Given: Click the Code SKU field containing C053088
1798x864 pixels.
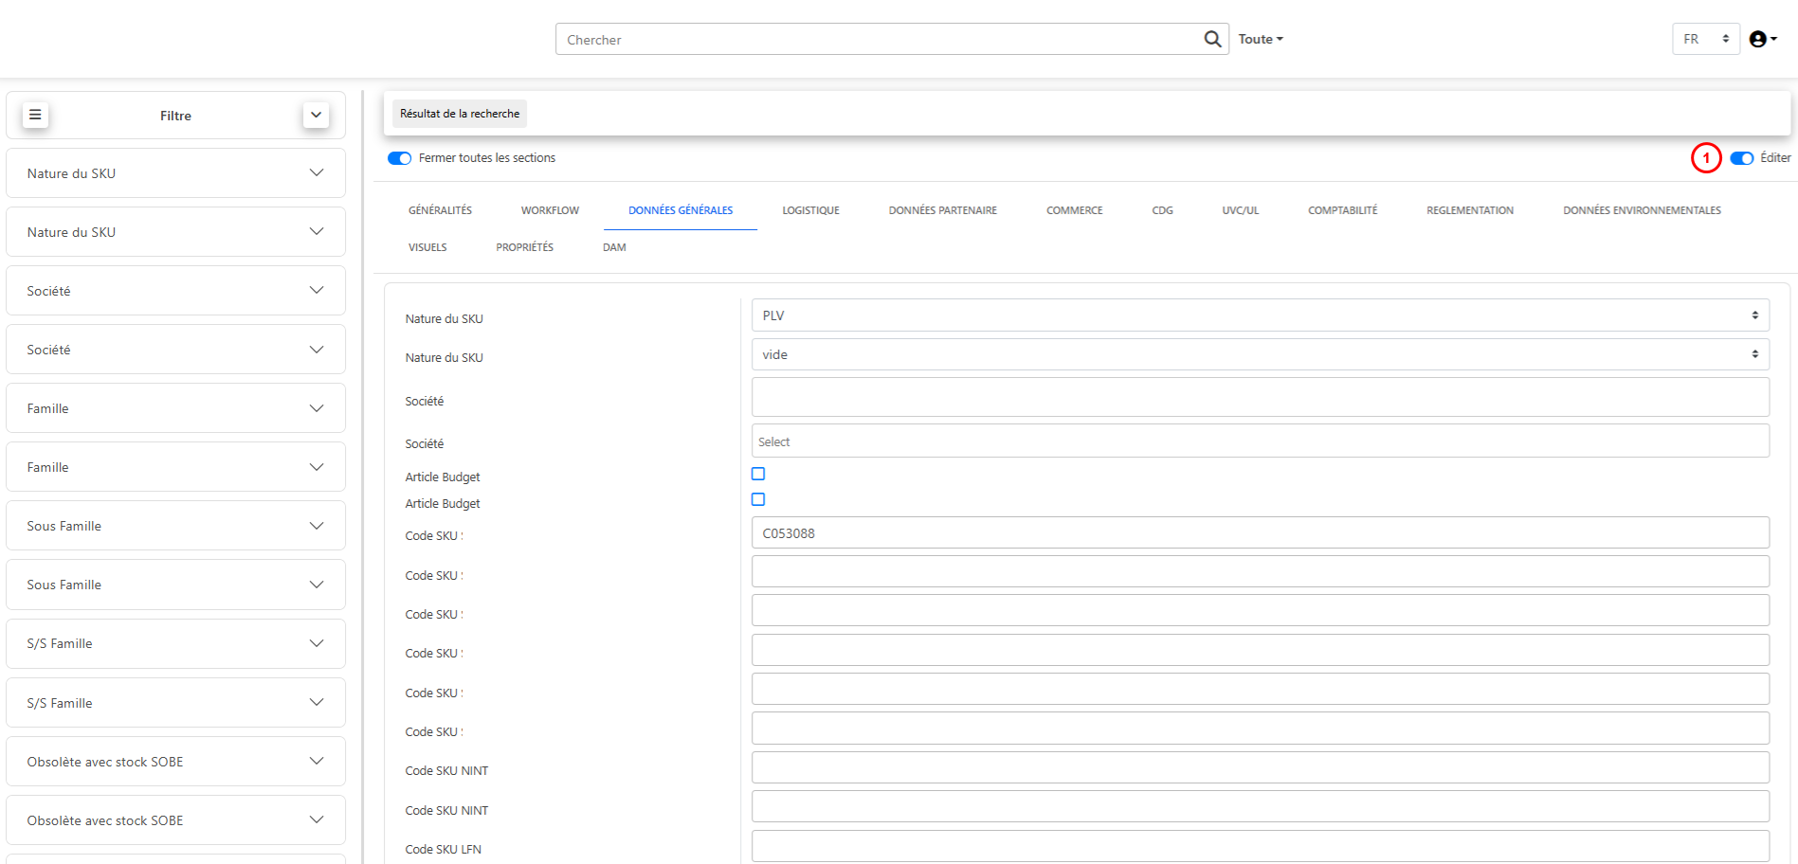Looking at the screenshot, I should 1260,533.
